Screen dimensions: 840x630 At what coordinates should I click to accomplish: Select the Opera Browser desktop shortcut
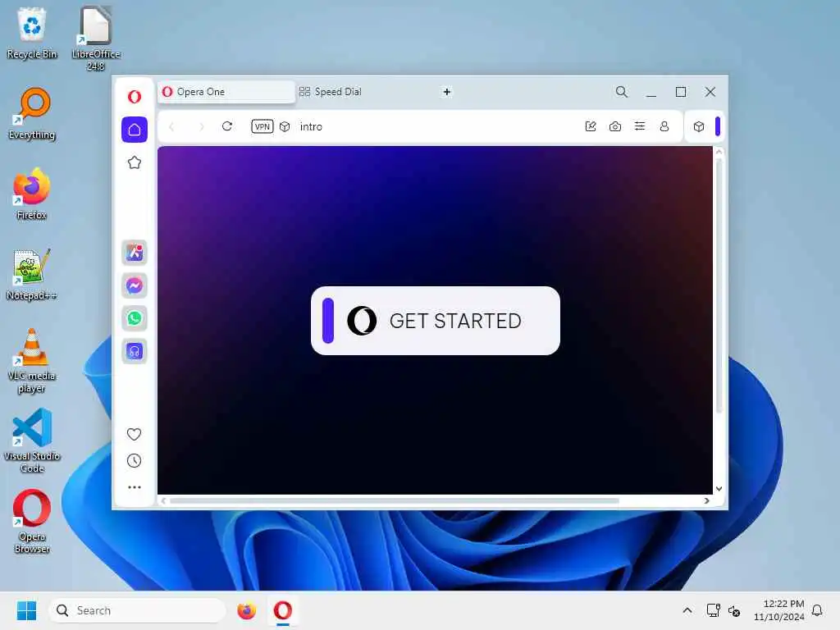tap(32, 521)
